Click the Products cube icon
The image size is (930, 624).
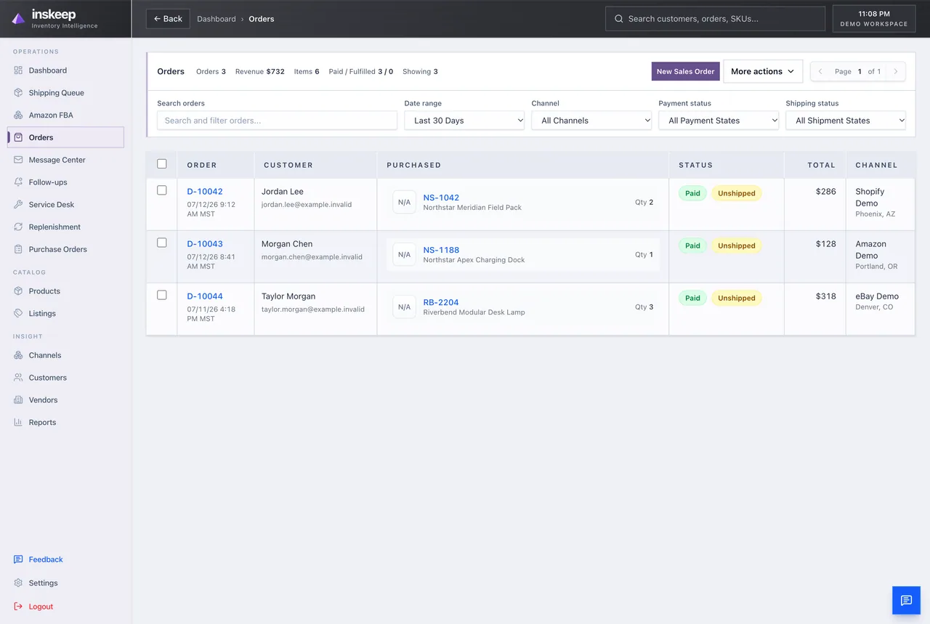click(19, 291)
